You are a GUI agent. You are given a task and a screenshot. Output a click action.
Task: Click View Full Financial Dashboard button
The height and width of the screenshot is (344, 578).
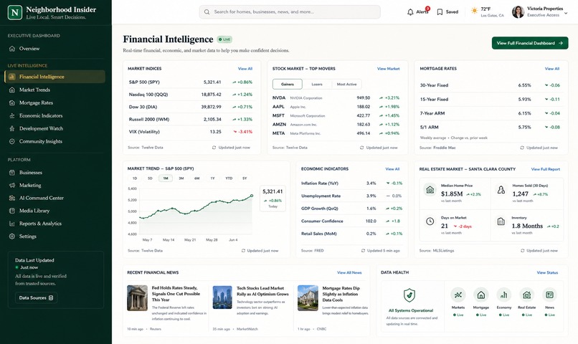(530, 43)
